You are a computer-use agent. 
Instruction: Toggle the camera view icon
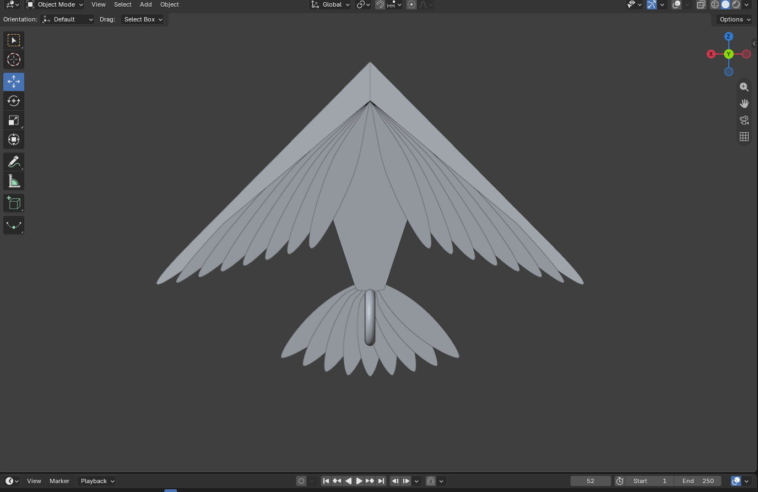coord(744,120)
